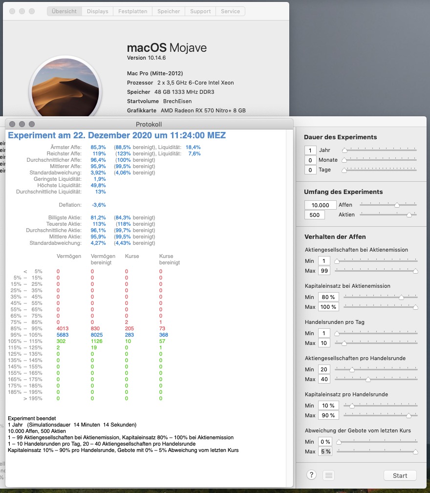Start the experiment with the Start button
Image resolution: width=430 pixels, height=493 pixels.
400,475
